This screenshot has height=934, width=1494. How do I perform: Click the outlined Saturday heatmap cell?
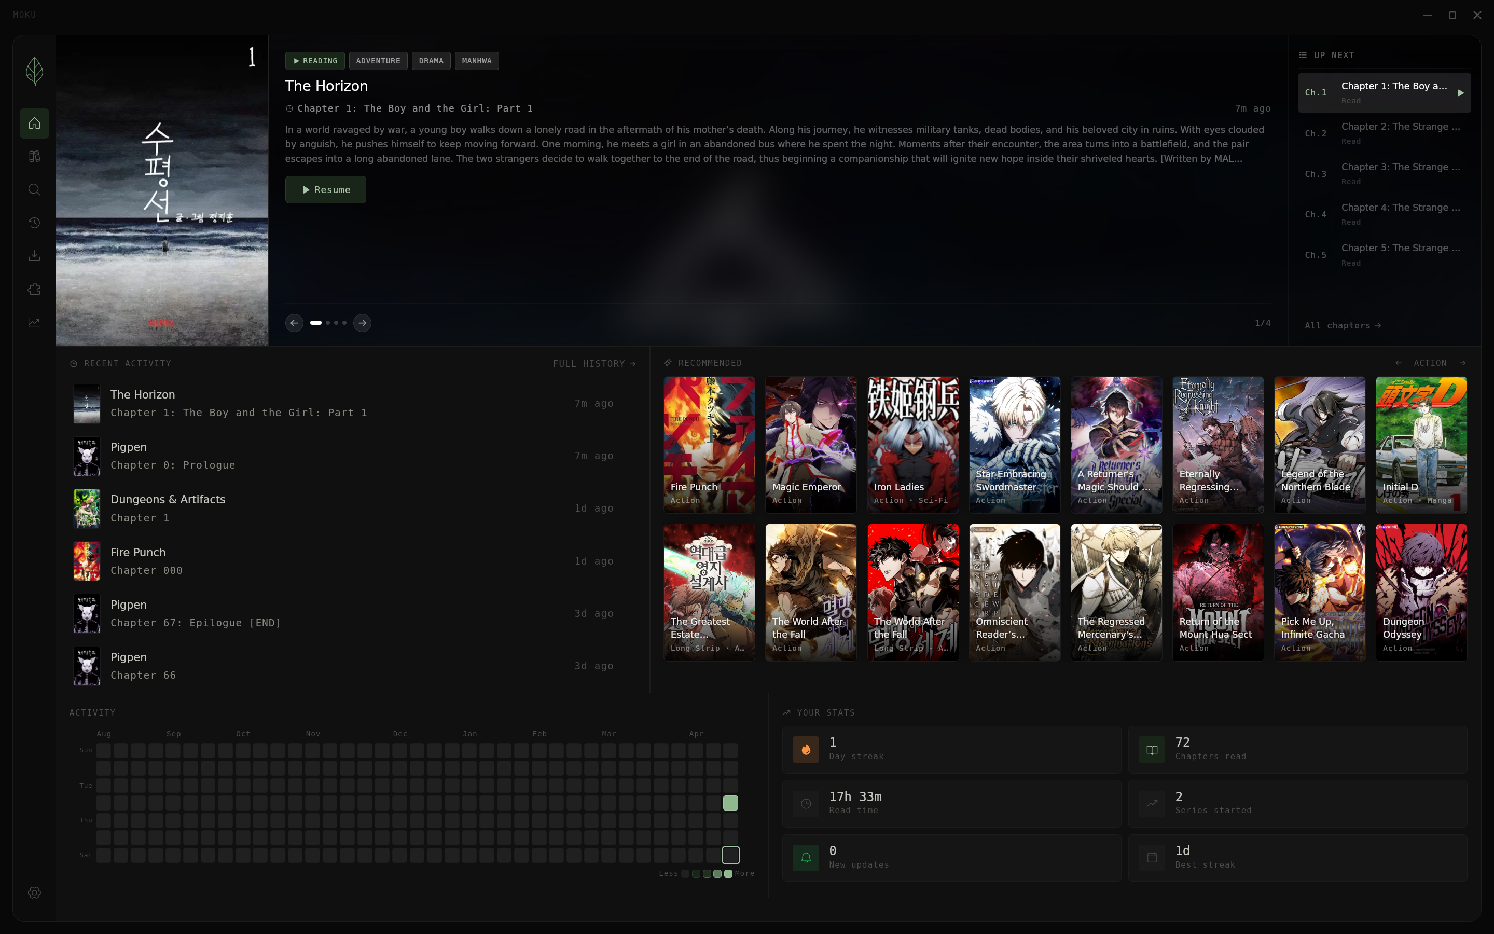(x=730, y=855)
